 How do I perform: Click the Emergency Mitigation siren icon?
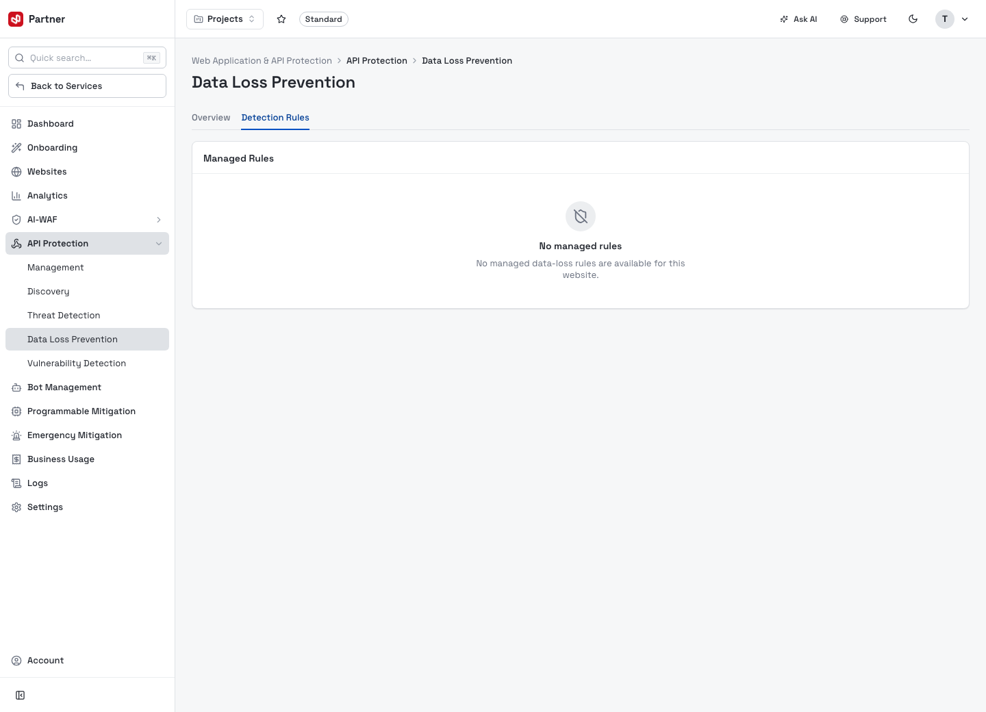click(x=16, y=435)
